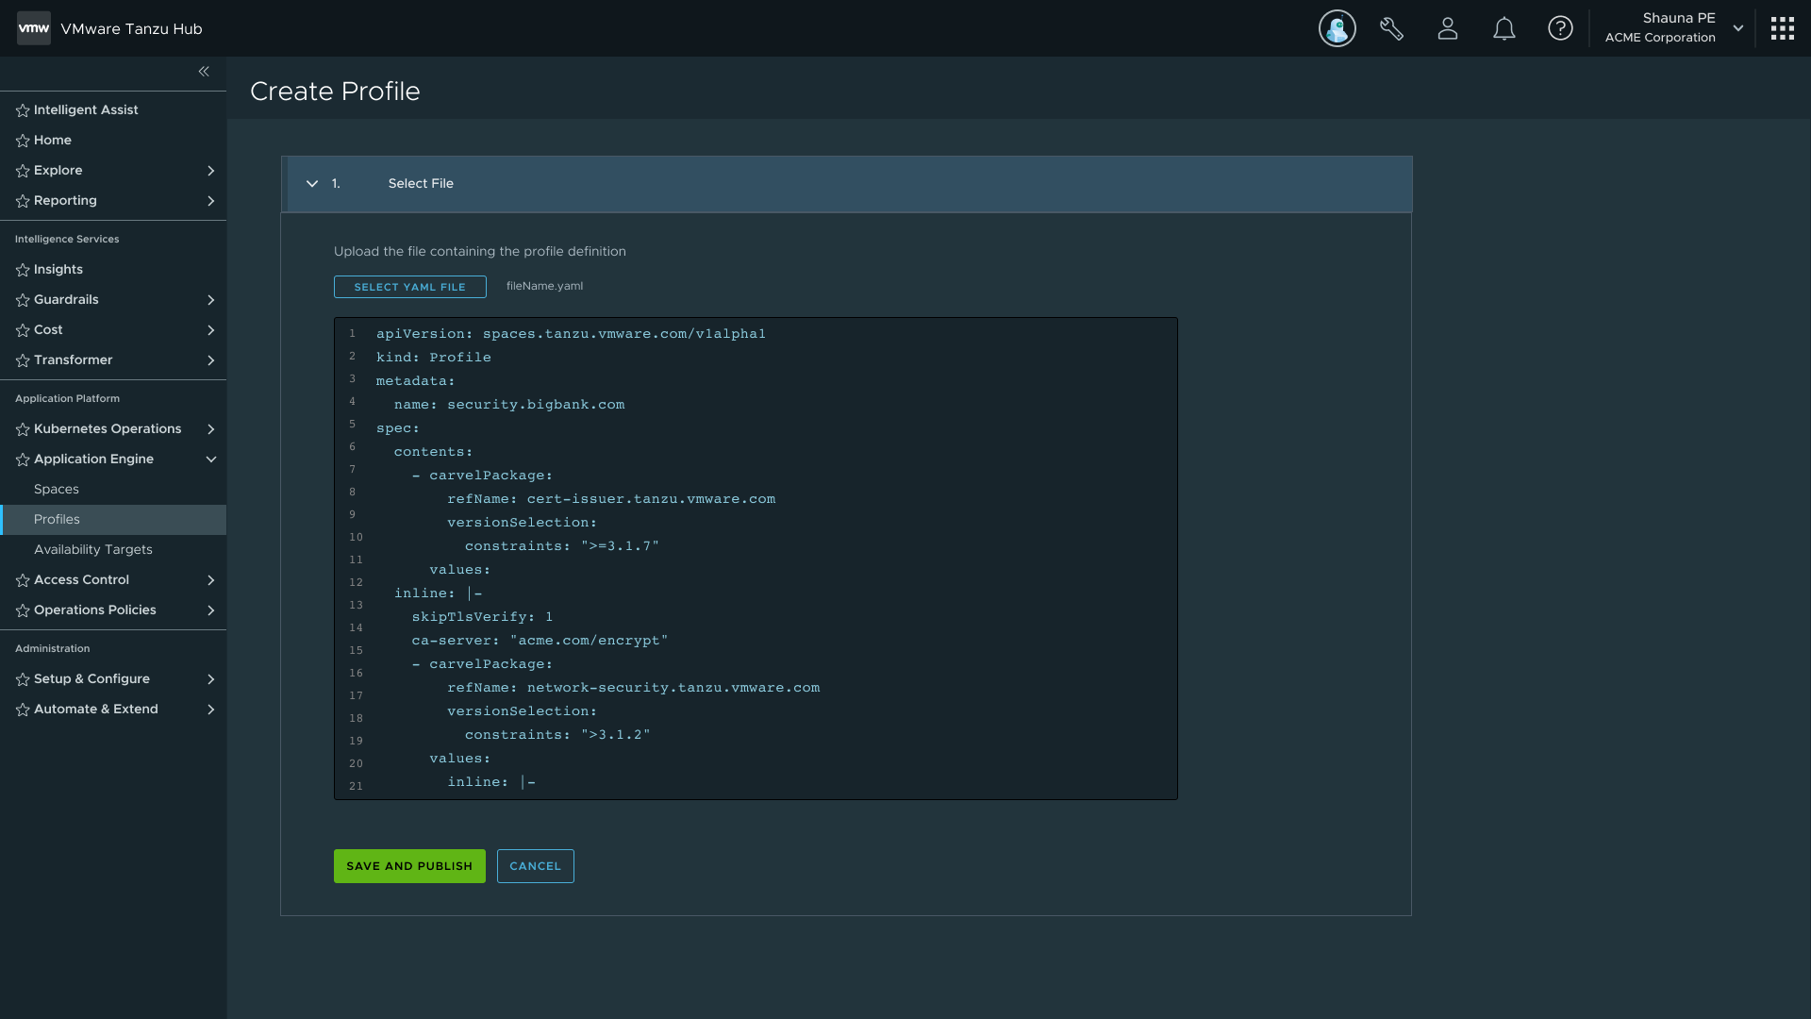1811x1019 pixels.
Task: Click the Select File step header
Action: coord(846,184)
